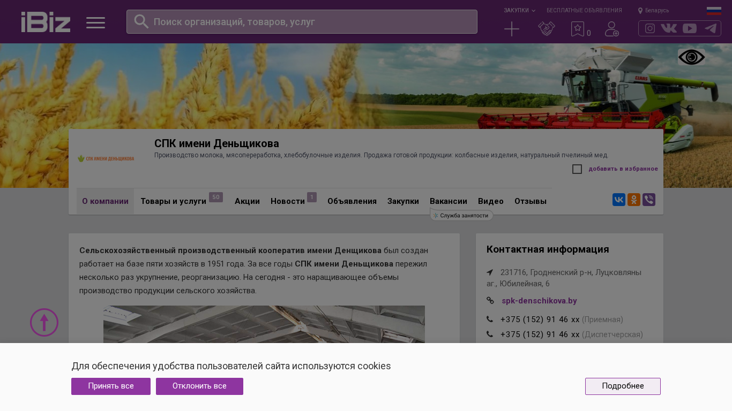This screenshot has height=411, width=732.
Task: Open the VK icon in the header
Action: tap(669, 28)
